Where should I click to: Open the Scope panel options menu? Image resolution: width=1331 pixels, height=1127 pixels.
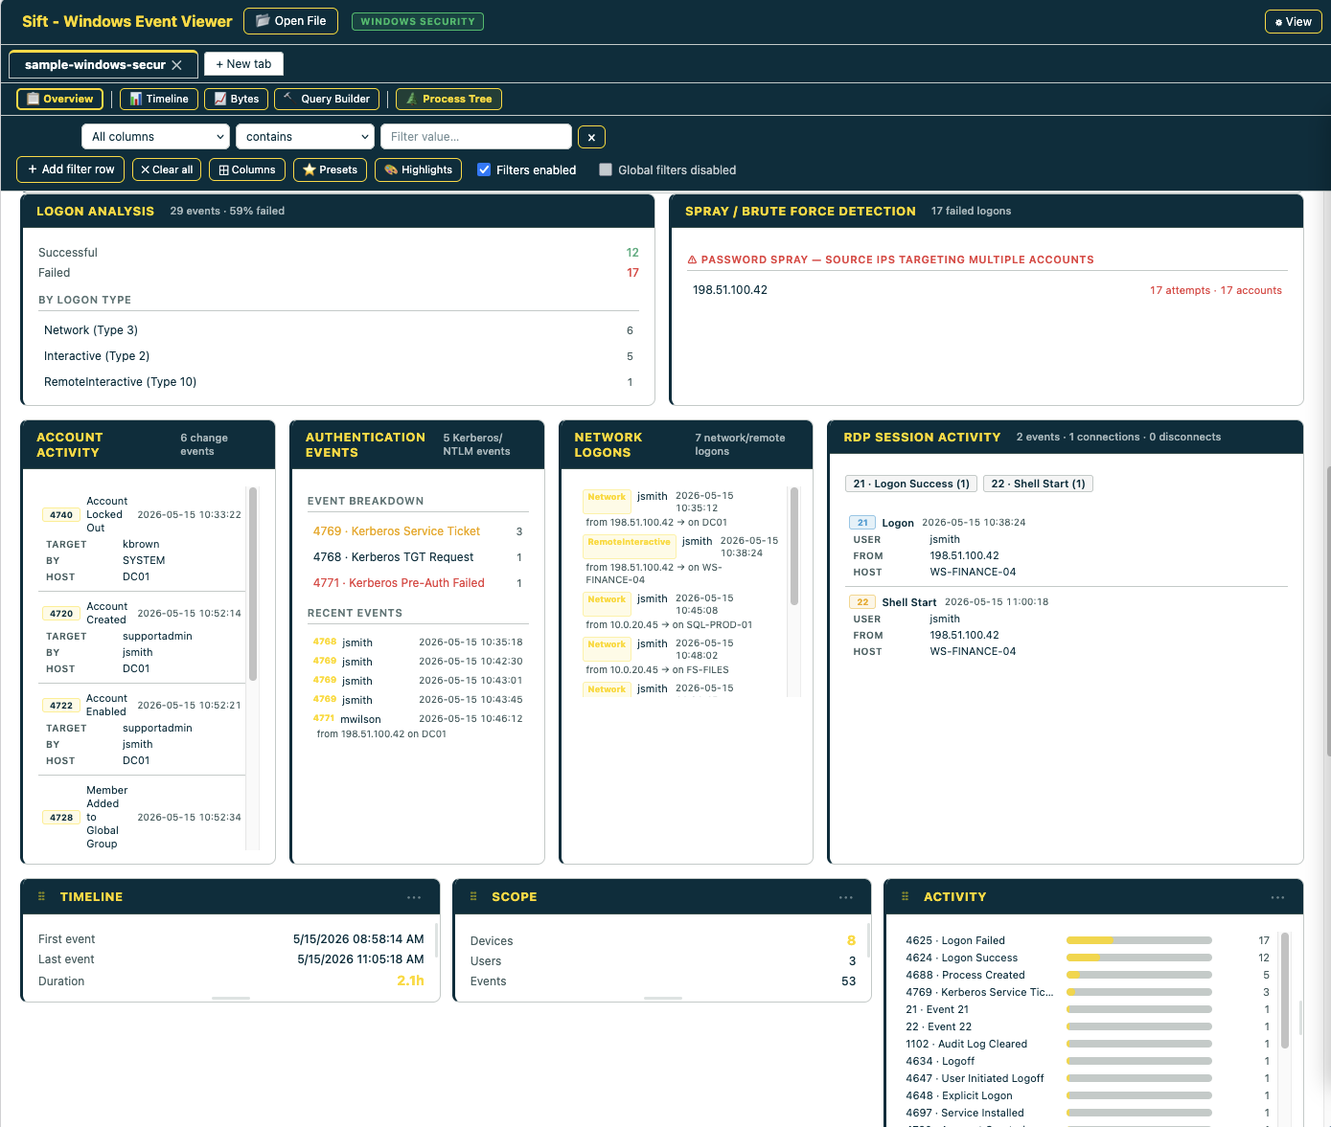click(846, 897)
